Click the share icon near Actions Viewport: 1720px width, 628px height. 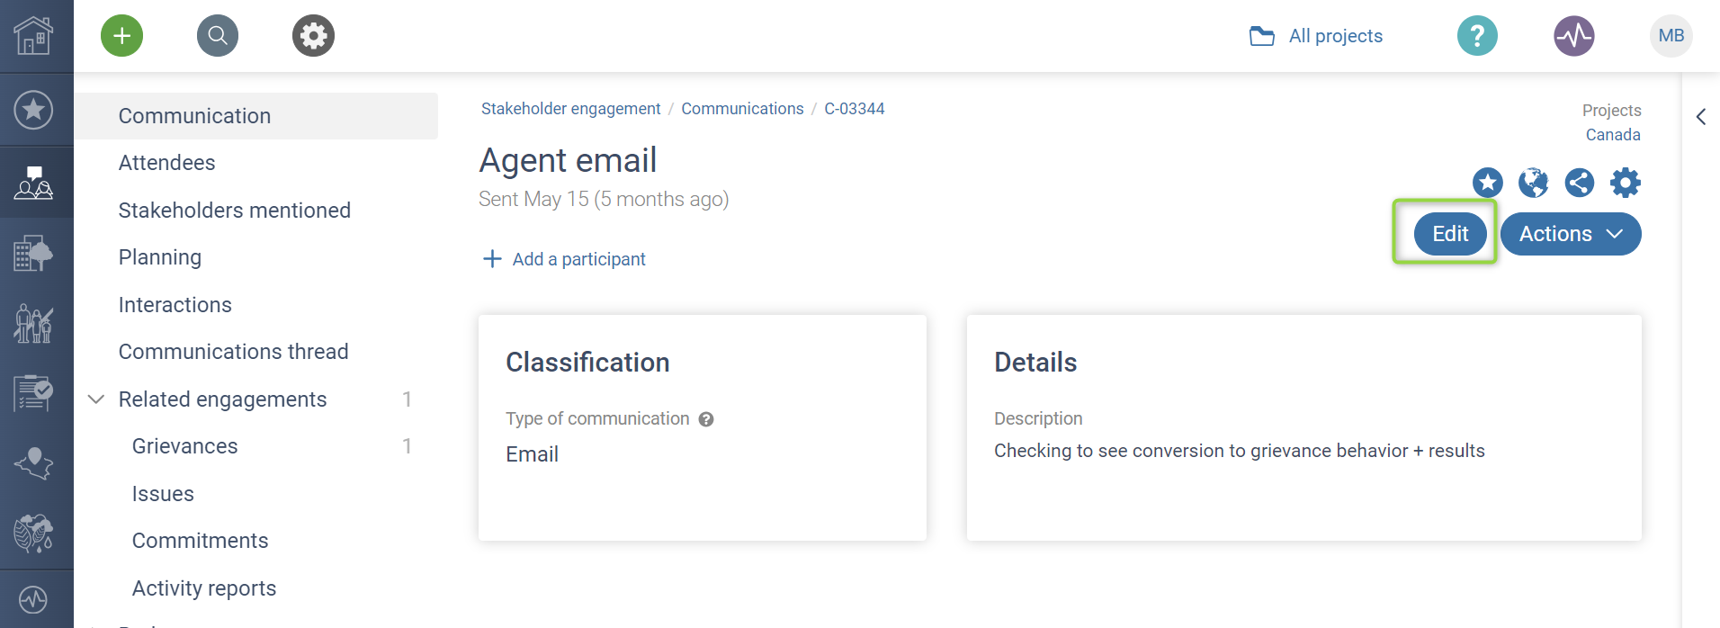click(1580, 183)
